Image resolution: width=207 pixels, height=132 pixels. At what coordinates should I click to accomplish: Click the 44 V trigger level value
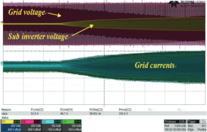pyautogui.click(x=204, y=126)
